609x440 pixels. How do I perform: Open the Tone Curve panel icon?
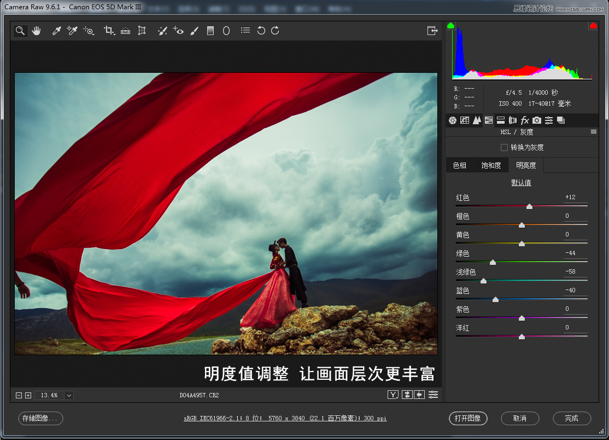point(465,120)
